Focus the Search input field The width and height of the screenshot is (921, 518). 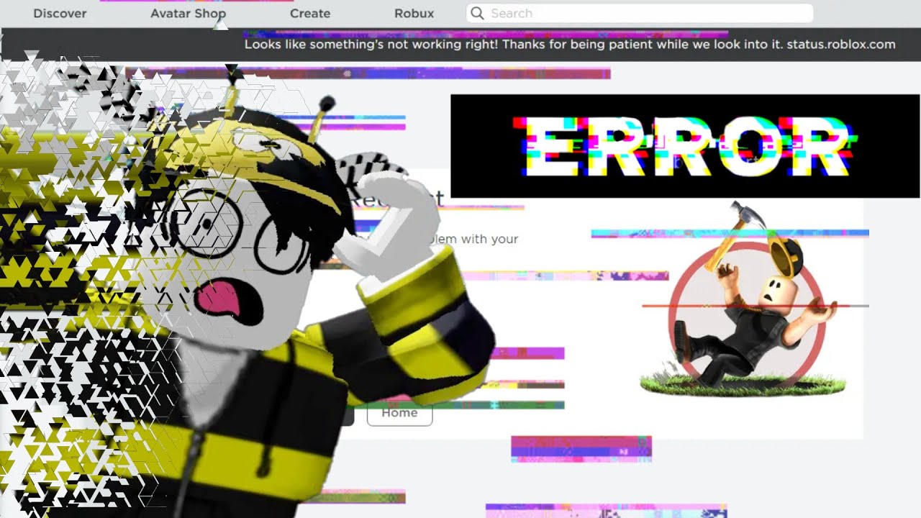coord(640,13)
